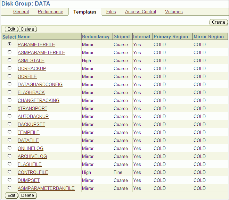
Task: Switch to the General tab
Action: coord(21,12)
